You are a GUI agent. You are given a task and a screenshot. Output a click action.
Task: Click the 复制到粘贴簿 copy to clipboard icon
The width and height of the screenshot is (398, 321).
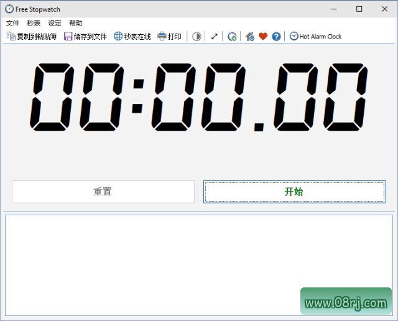pos(11,37)
